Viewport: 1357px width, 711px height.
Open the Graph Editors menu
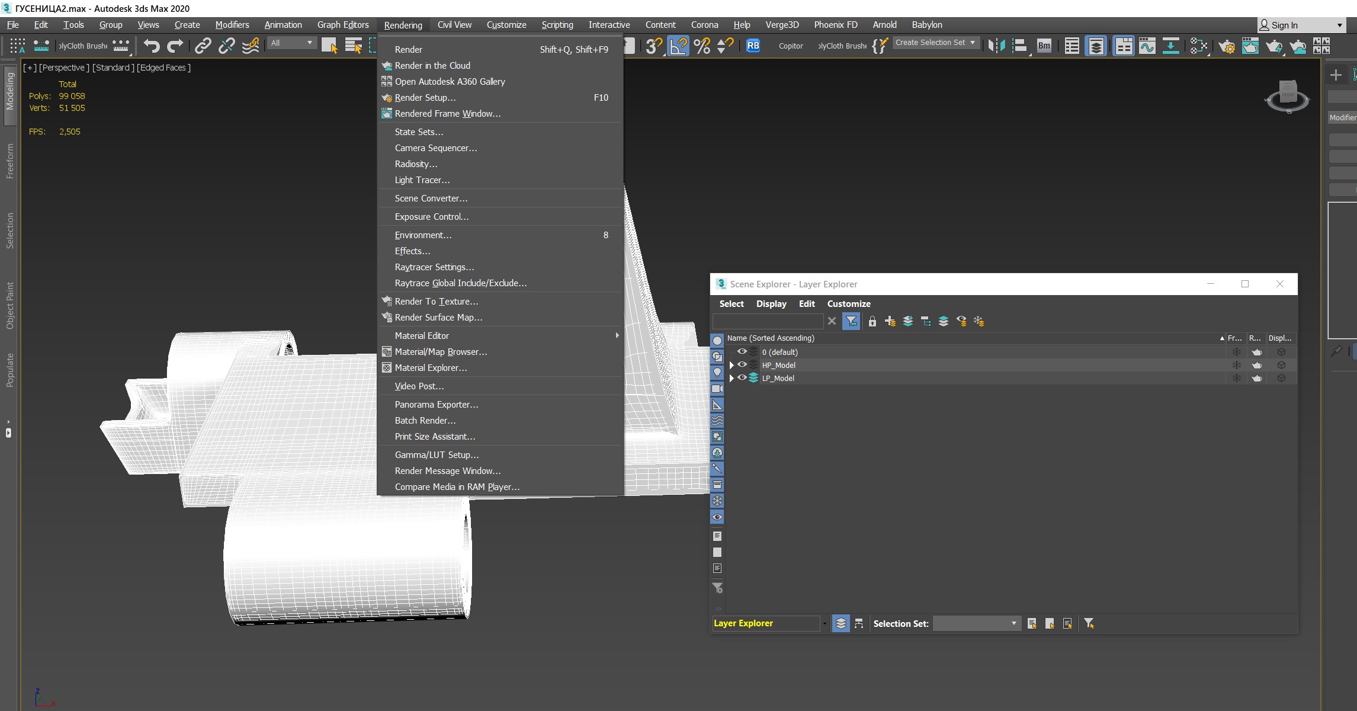(343, 25)
